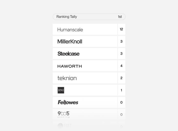Click the 9to5 Seating zero tally cell
The height and width of the screenshot is (131, 178).
pos(121,115)
